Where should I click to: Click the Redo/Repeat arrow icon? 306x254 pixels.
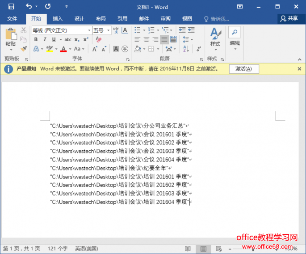tap(48, 6)
